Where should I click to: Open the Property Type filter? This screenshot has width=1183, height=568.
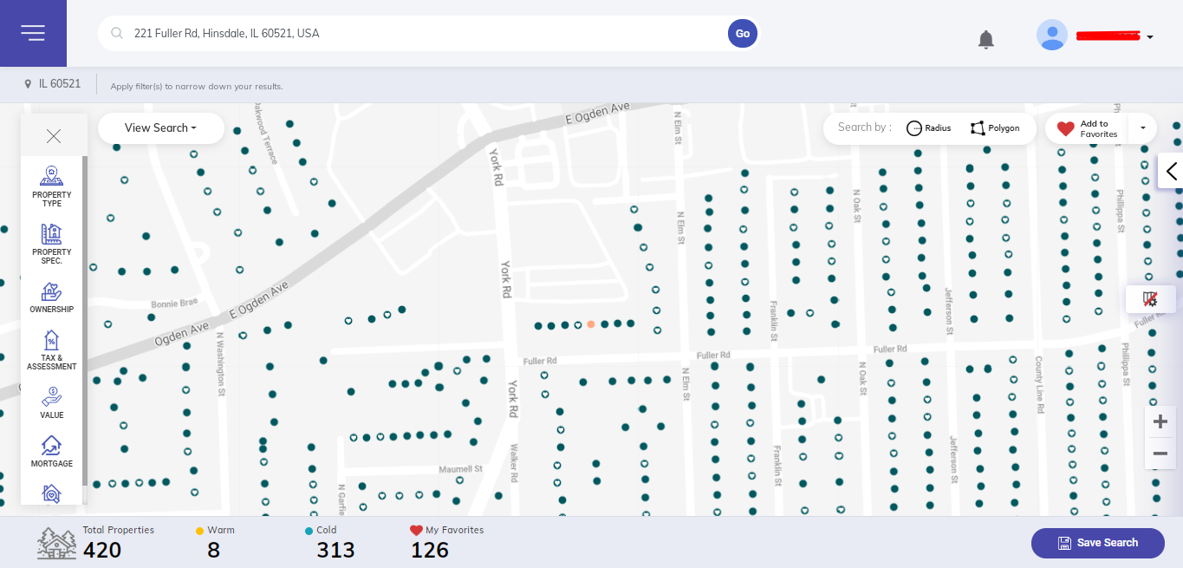52,186
